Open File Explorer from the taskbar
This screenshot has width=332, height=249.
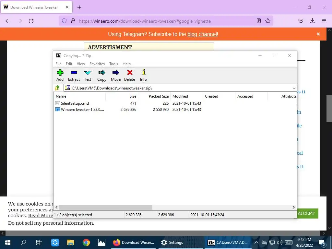tap(70, 243)
